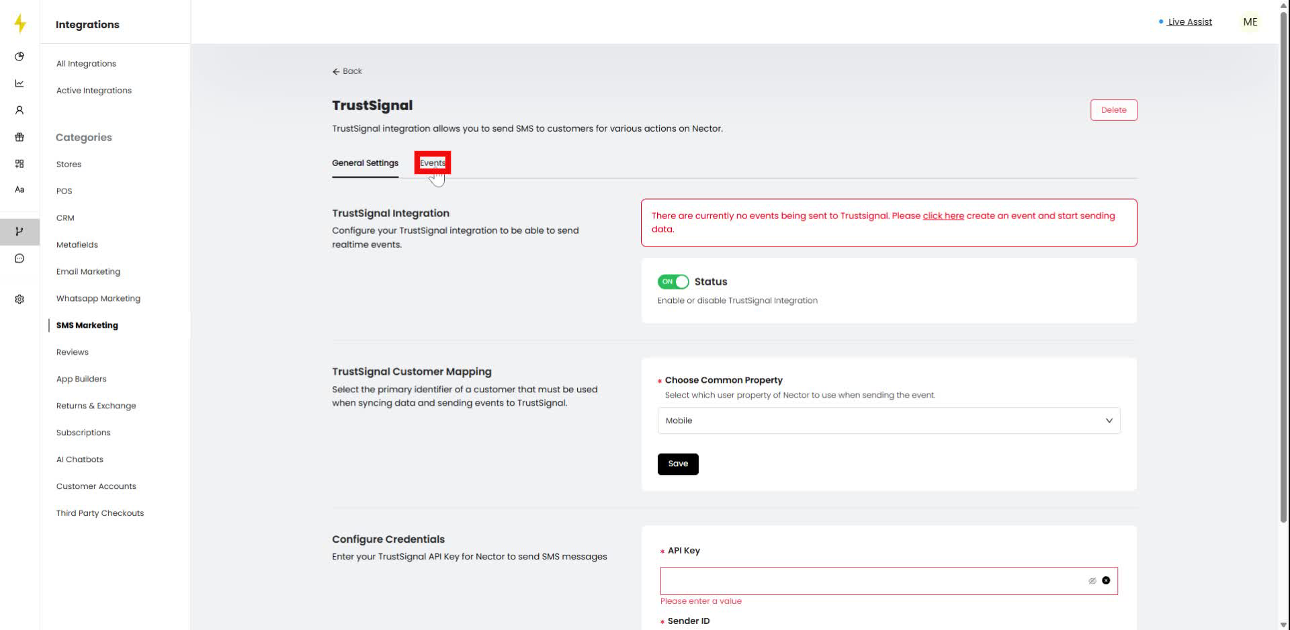Select the integrations branch icon in sidebar
1290x630 pixels.
point(19,232)
